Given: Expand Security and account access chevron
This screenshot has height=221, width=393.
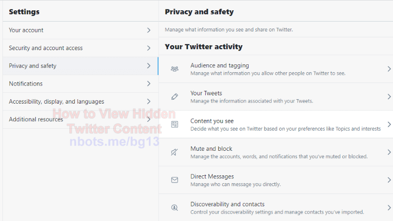Looking at the screenshot, I should coord(149,48).
